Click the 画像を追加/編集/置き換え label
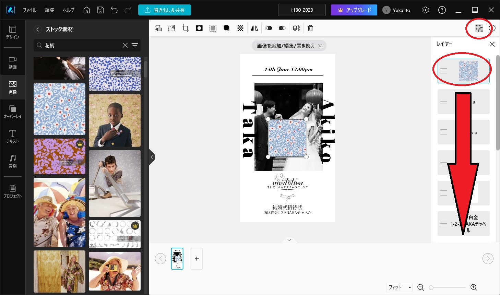Viewport: 500px width, 295px height. pos(286,46)
